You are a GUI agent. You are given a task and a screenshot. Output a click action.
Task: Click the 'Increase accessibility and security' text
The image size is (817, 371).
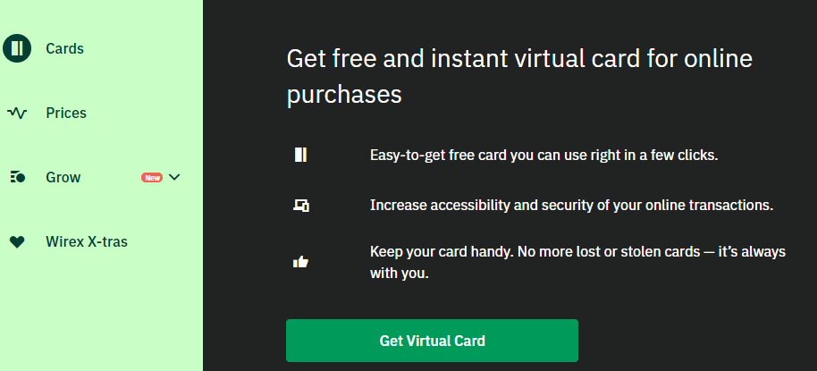(570, 205)
